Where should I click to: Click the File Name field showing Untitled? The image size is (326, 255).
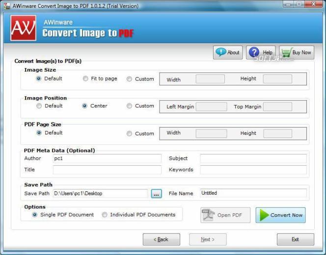pyautogui.click(x=253, y=193)
